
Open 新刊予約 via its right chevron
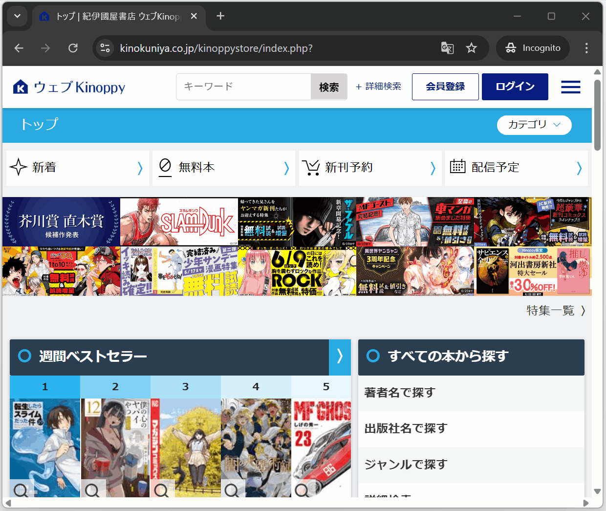[433, 168]
